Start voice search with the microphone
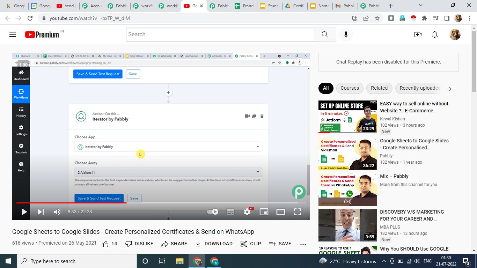477x268 pixels. click(346, 35)
